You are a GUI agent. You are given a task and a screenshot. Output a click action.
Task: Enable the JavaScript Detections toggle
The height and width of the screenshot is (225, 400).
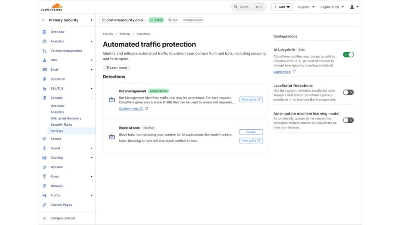348,92
